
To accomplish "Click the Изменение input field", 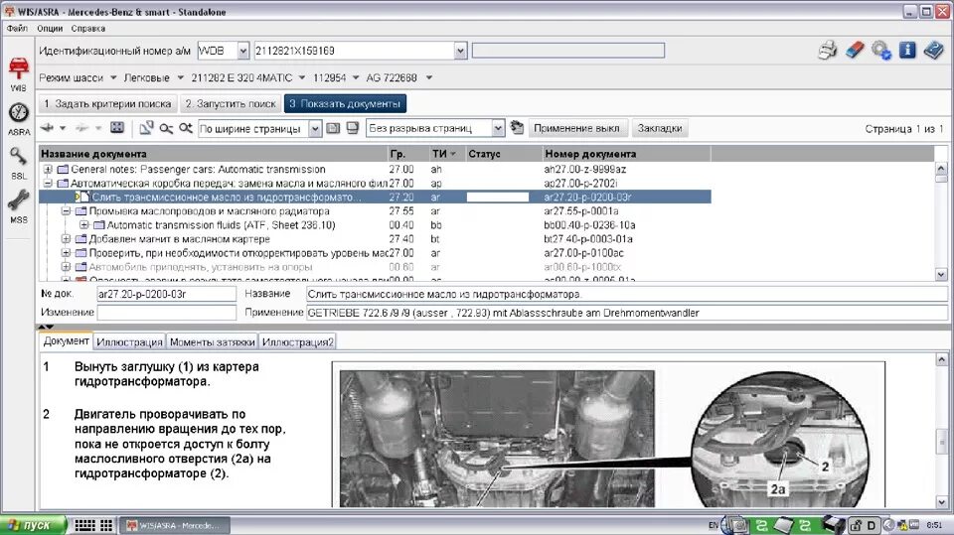I will (x=166, y=313).
